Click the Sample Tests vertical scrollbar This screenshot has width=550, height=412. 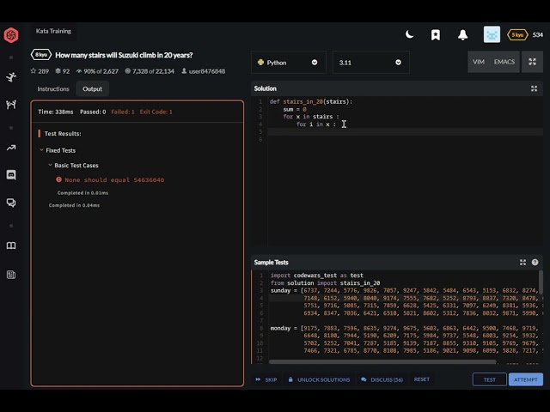point(541,282)
